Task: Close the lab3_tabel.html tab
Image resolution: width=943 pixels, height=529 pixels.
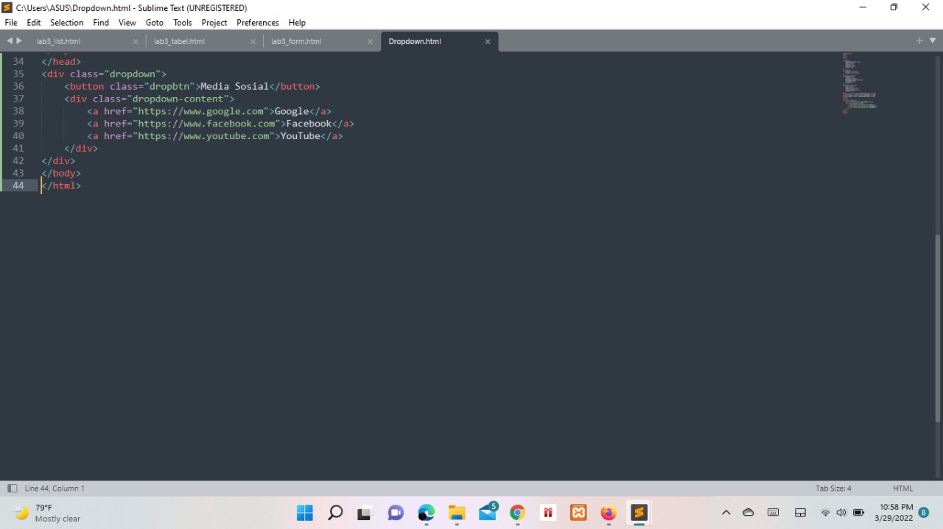Action: pyautogui.click(x=253, y=42)
